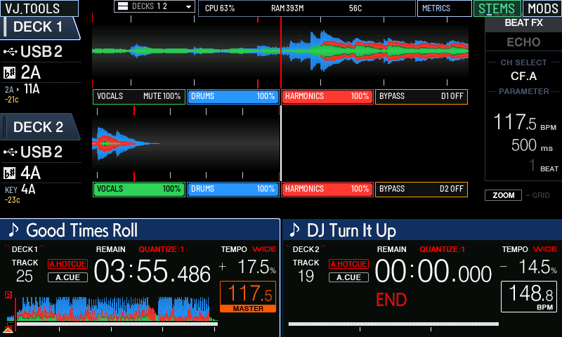Switch to the METRICS tab

(x=445, y=8)
